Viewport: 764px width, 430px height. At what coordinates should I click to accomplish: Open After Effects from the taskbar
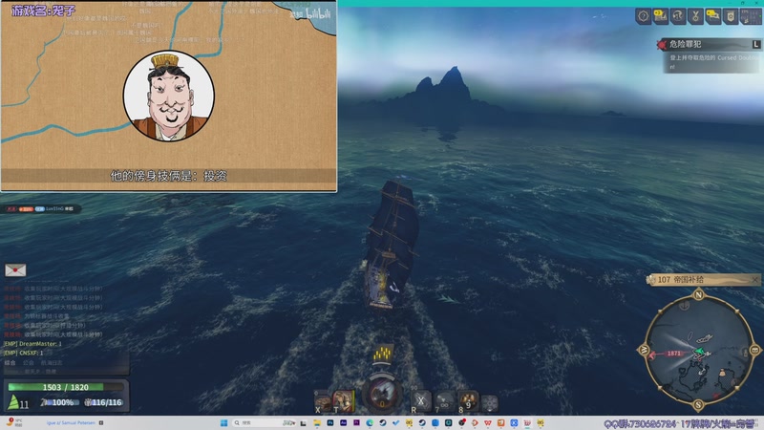[x=343, y=422]
